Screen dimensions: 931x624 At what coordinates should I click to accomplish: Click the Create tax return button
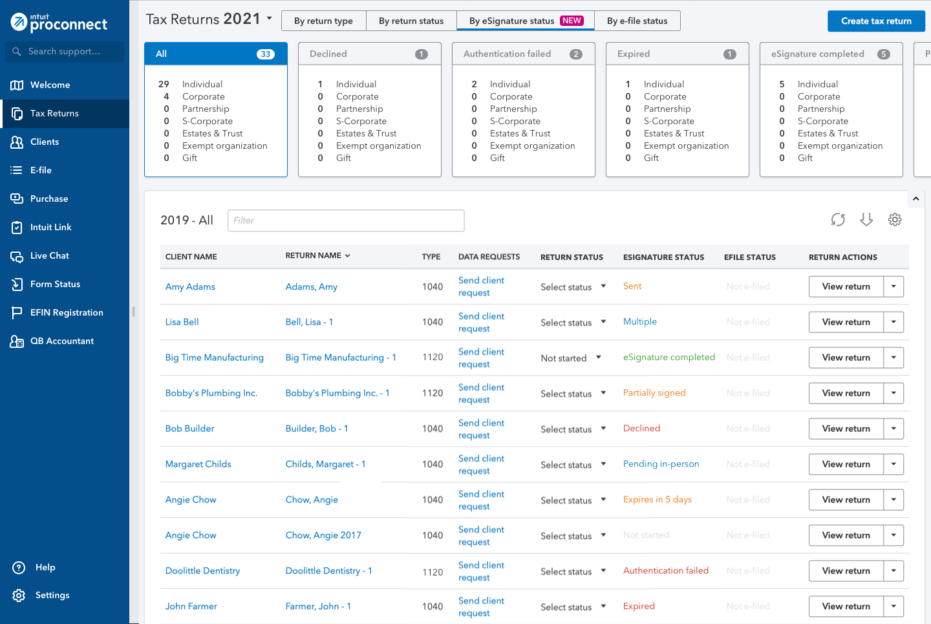point(876,21)
